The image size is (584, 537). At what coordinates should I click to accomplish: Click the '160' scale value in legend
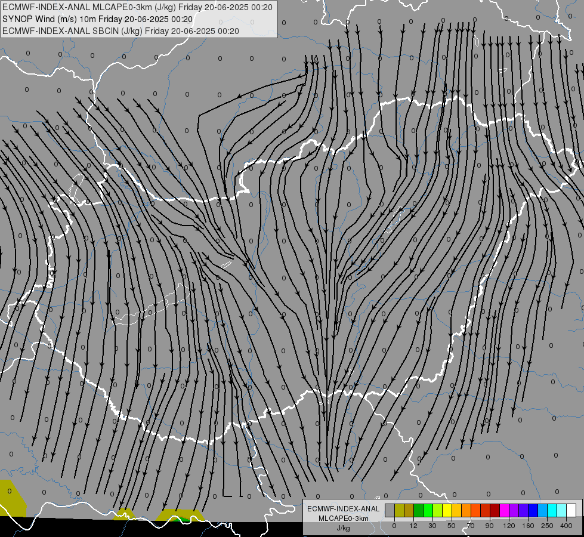coord(528,526)
